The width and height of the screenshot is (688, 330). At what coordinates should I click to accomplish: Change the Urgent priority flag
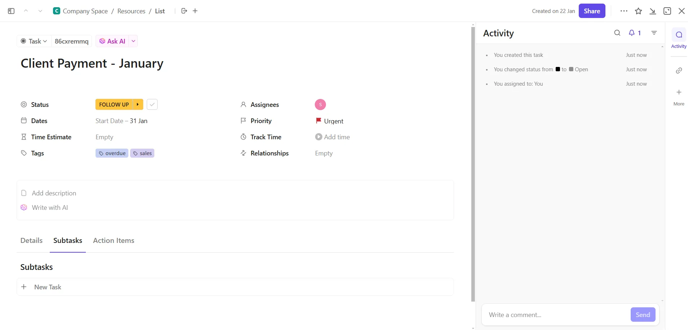(x=330, y=121)
